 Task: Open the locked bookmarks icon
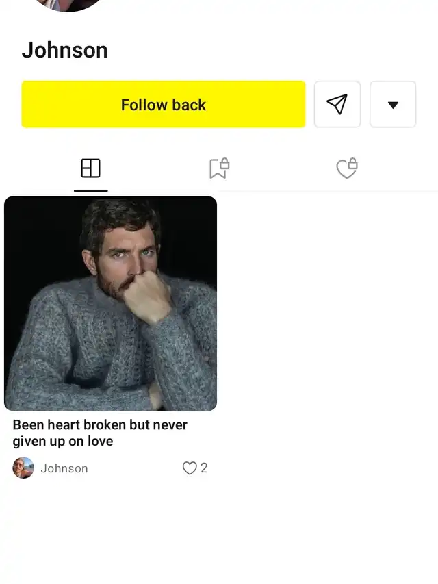pyautogui.click(x=218, y=168)
